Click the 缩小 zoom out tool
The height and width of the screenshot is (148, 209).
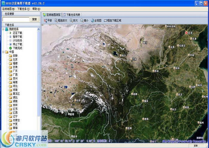[x=84, y=21]
